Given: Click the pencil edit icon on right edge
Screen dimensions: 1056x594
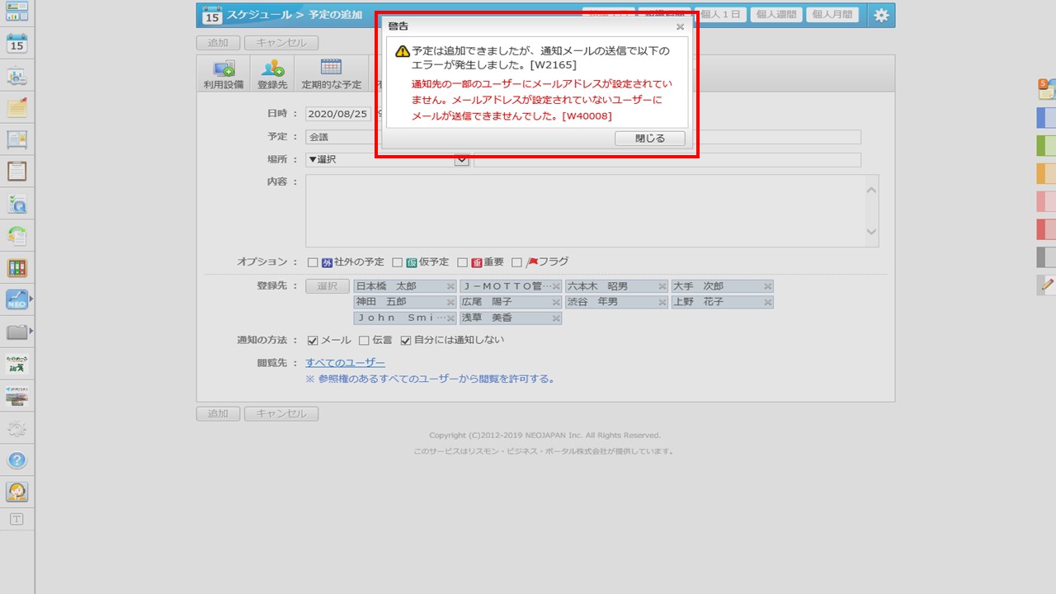Looking at the screenshot, I should pyautogui.click(x=1046, y=285).
